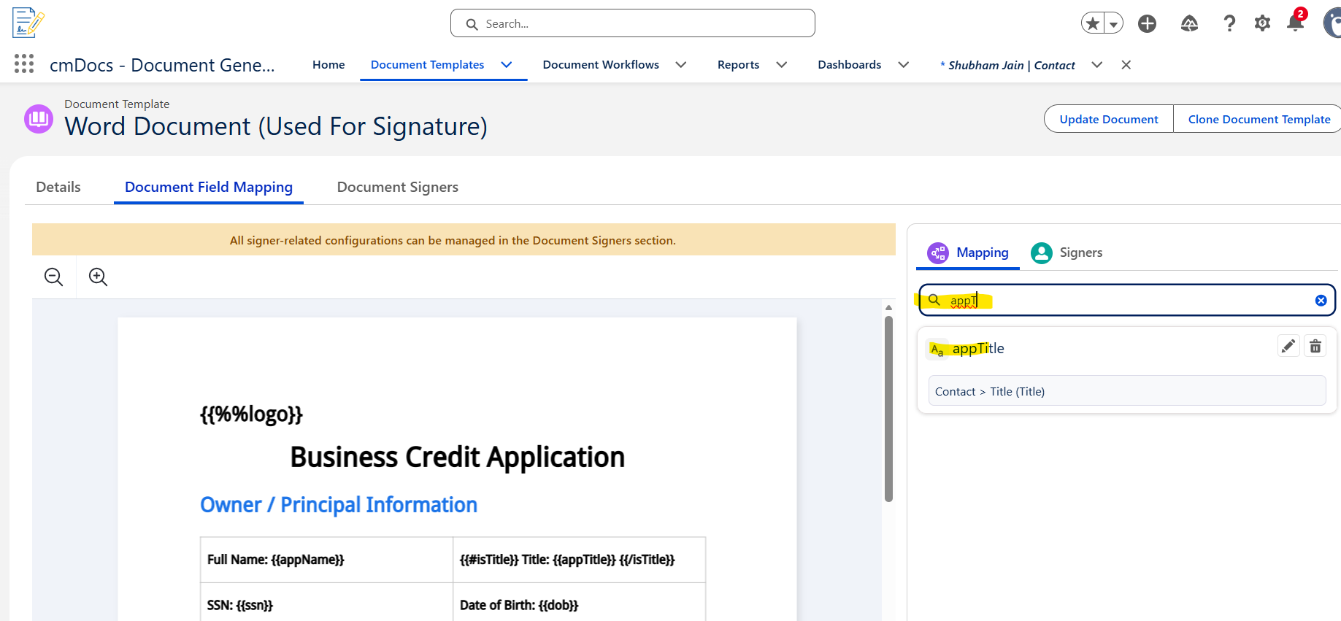
Task: Open the Trailhead guidance icon
Action: coord(1189,23)
